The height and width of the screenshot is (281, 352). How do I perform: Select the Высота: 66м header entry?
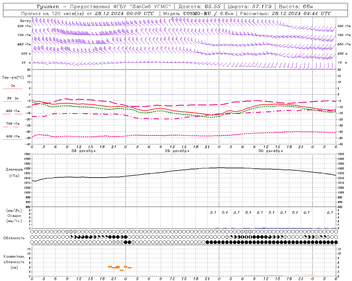click(296, 7)
